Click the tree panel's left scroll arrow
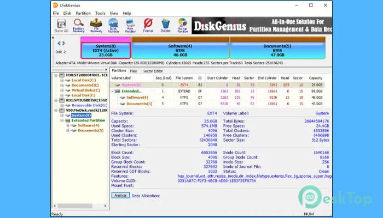 (x=55, y=206)
